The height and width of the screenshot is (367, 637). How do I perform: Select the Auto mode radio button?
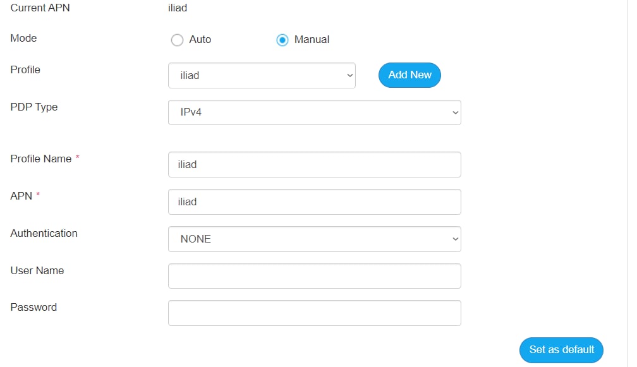pyautogui.click(x=177, y=40)
